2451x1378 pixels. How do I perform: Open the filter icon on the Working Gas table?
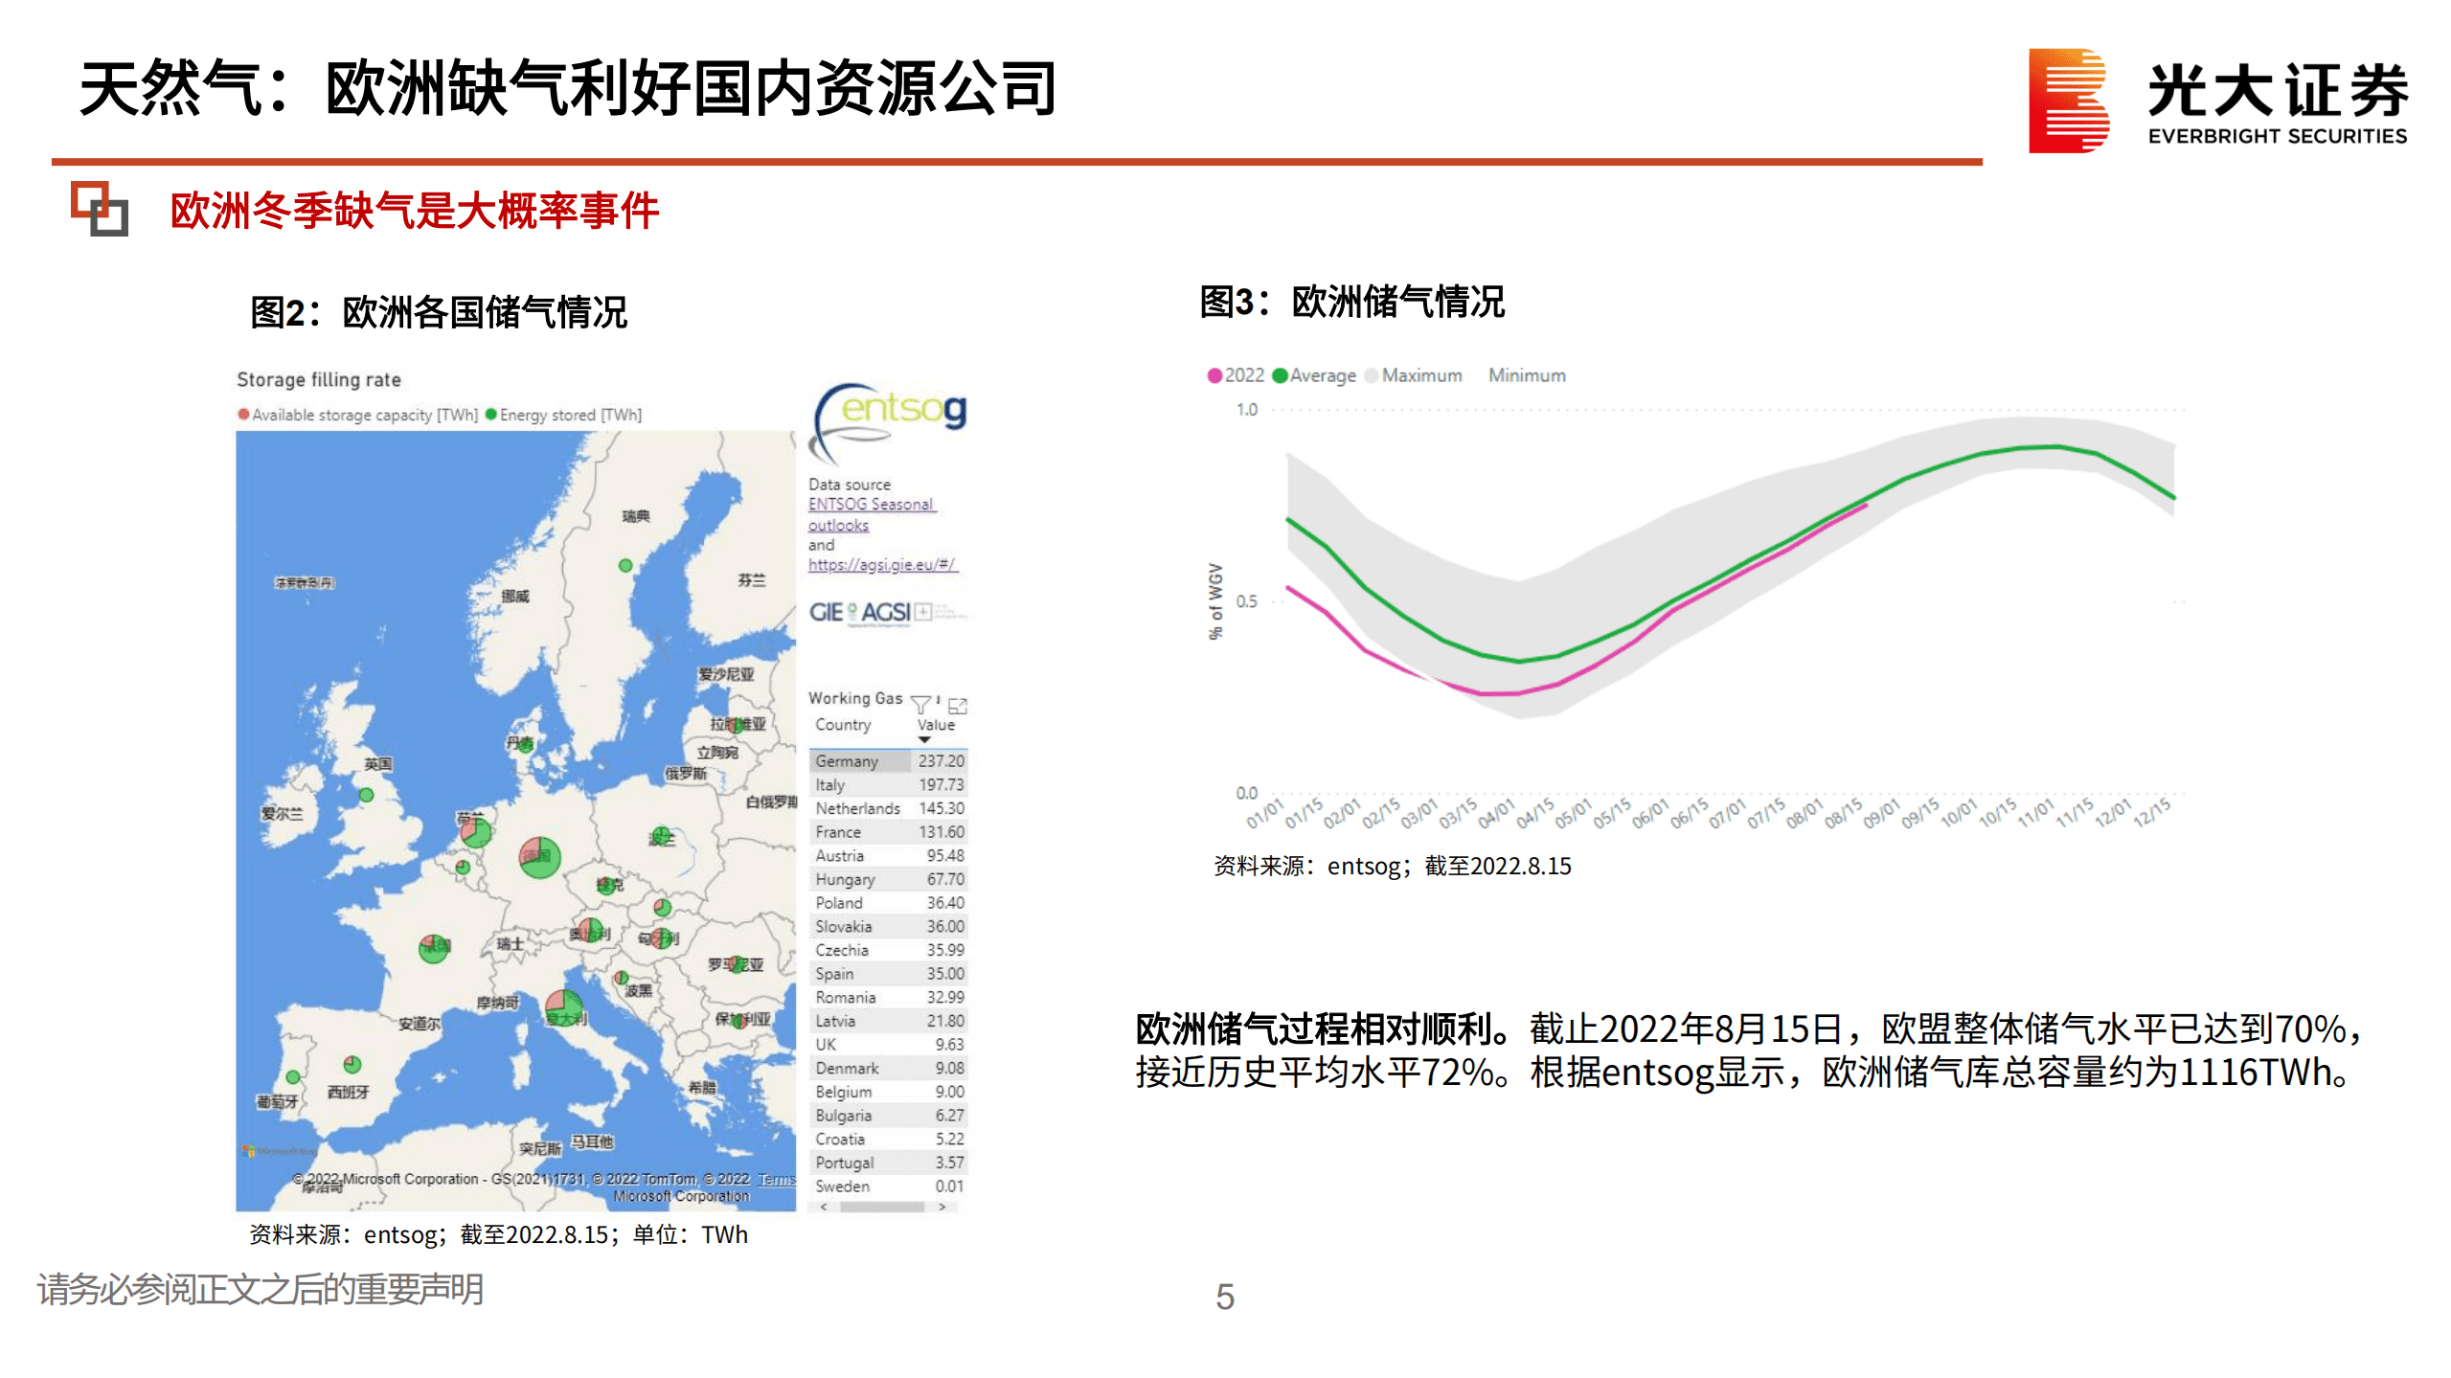[920, 706]
